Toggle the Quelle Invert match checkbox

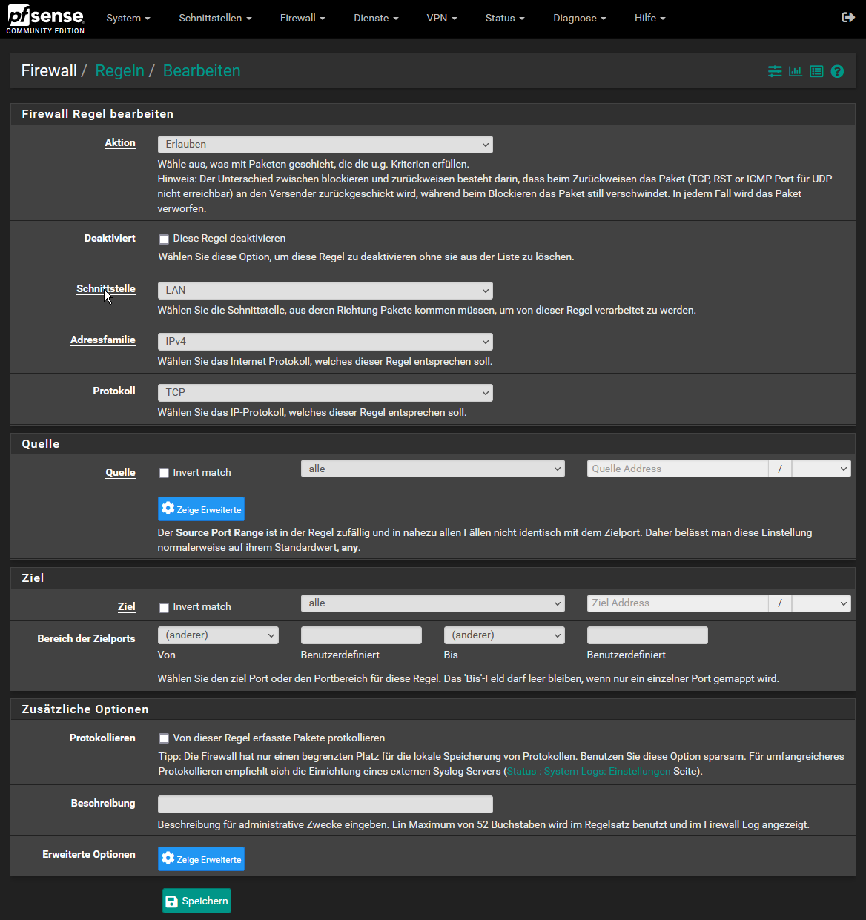[x=164, y=473]
